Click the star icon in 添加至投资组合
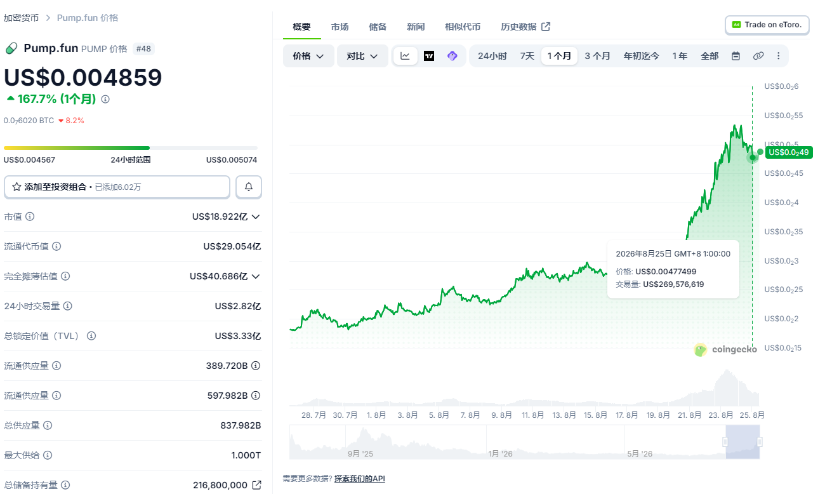This screenshot has height=494, width=825. coord(16,187)
